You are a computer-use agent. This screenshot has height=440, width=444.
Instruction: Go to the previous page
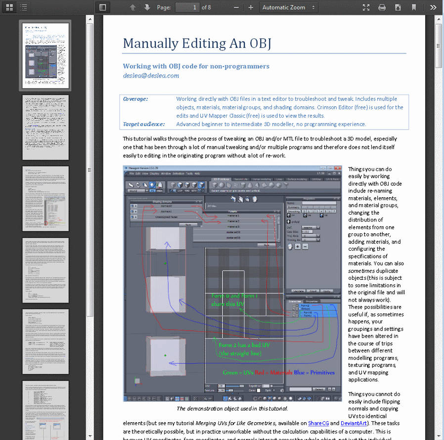(133, 7)
